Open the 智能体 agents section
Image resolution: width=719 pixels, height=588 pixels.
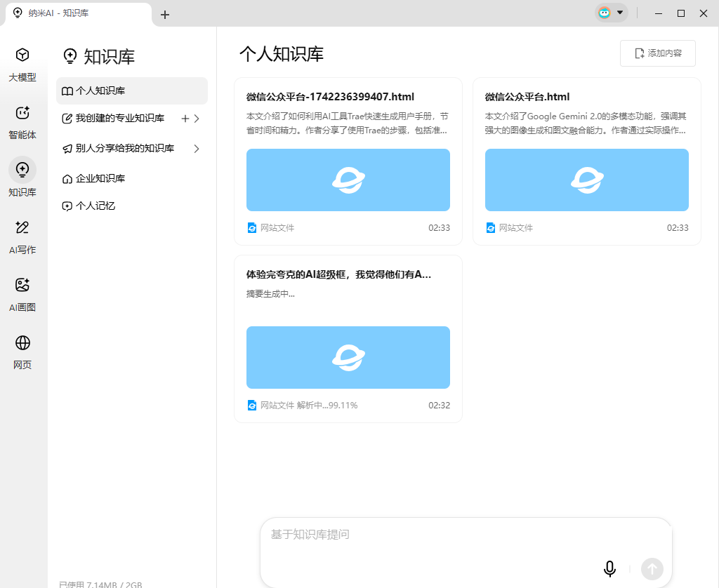click(x=22, y=122)
